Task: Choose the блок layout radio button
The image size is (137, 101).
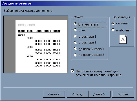Action: pyautogui.click(x=75, y=30)
